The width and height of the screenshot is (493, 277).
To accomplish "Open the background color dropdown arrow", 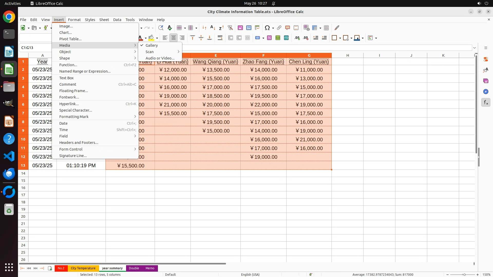I will (157, 38).
